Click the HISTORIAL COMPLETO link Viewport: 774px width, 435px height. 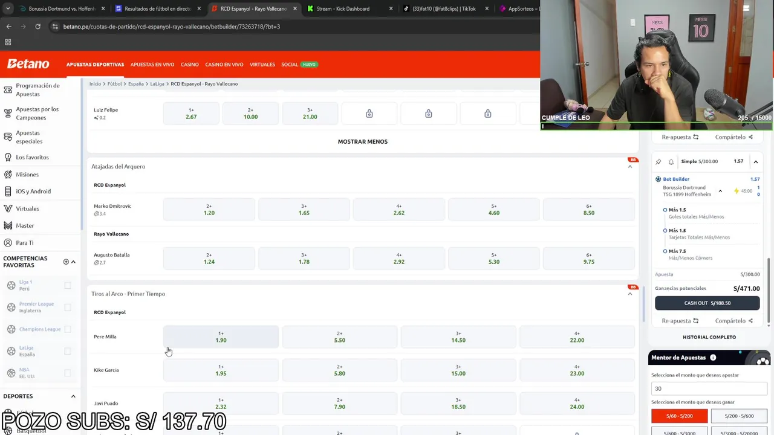(x=709, y=337)
